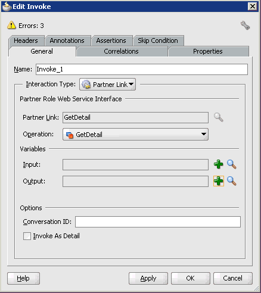The width and height of the screenshot is (261, 293).
Task: Expand the Operation GetDetail dropdown
Action: [x=135, y=135]
